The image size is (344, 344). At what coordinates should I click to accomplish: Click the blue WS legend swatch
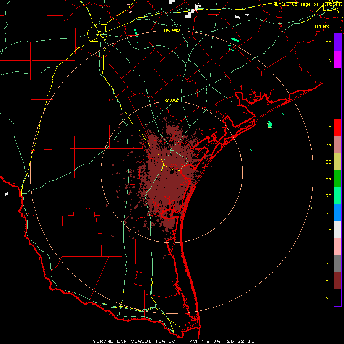(338, 213)
